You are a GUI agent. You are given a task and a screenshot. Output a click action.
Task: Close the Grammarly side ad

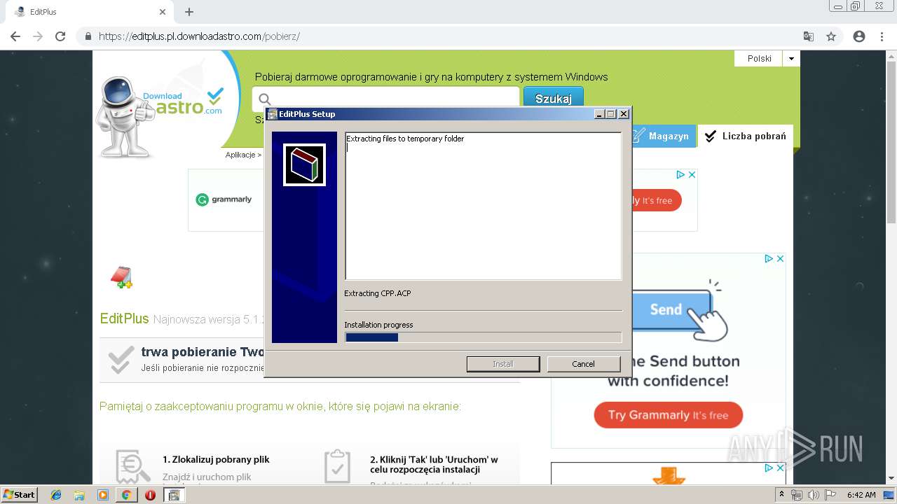pos(780,259)
